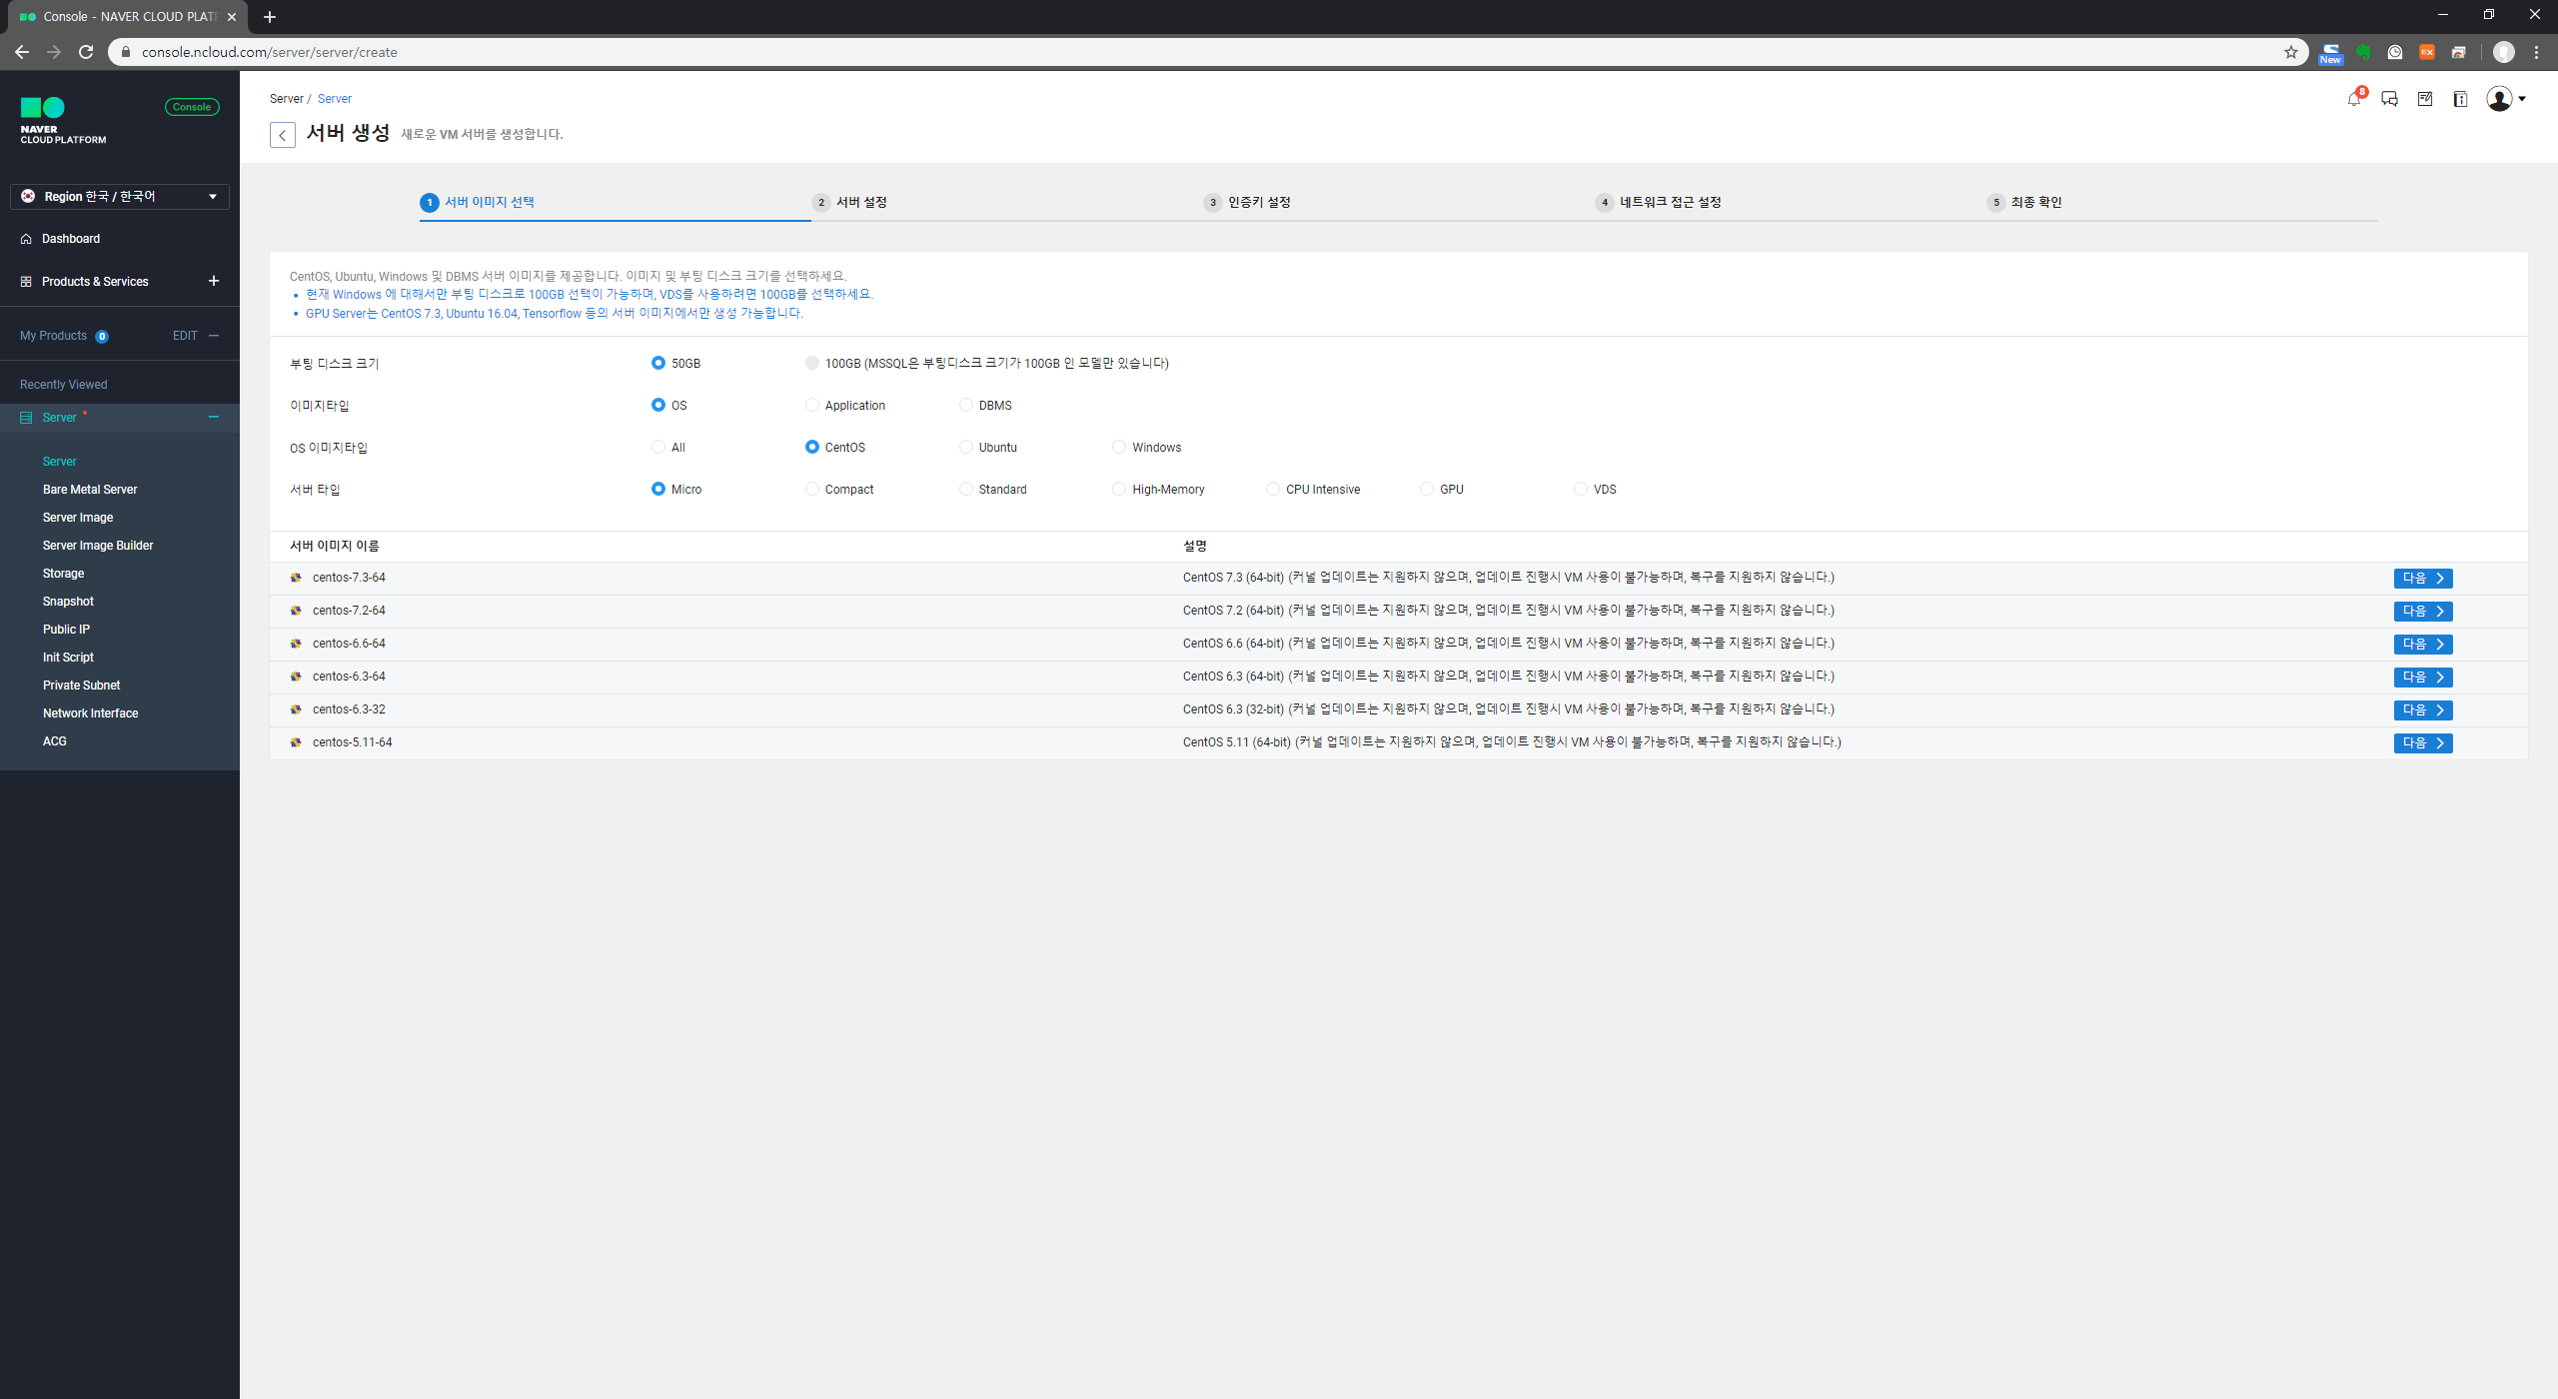Viewport: 2558px width, 1399px height.
Task: Click 다음 button for centos-7.3-64
Action: click(x=2422, y=579)
